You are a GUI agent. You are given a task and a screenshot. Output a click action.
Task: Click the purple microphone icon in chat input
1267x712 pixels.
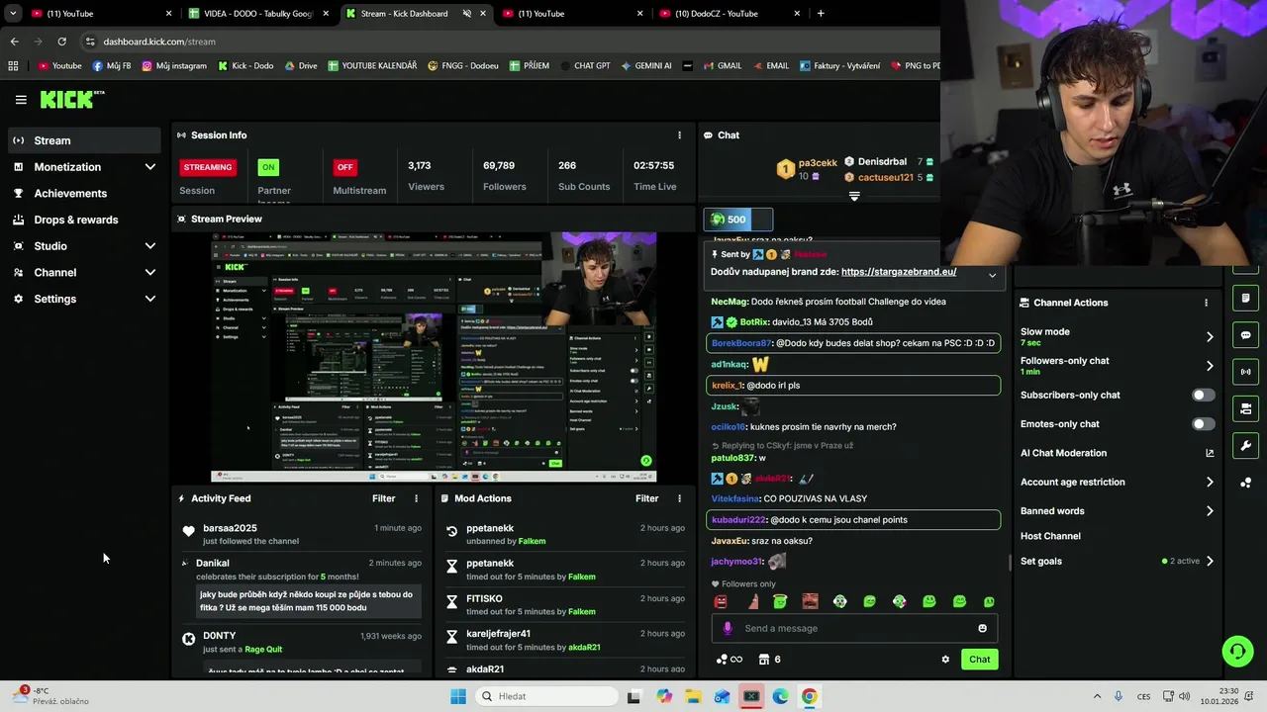point(728,628)
